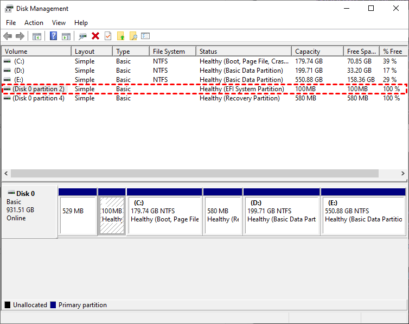Open the Action menu
409x324 pixels.
coord(34,23)
